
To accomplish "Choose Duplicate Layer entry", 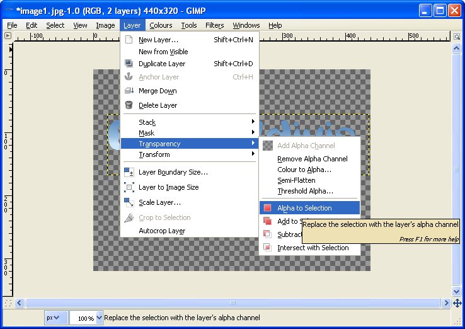I will 189,64.
